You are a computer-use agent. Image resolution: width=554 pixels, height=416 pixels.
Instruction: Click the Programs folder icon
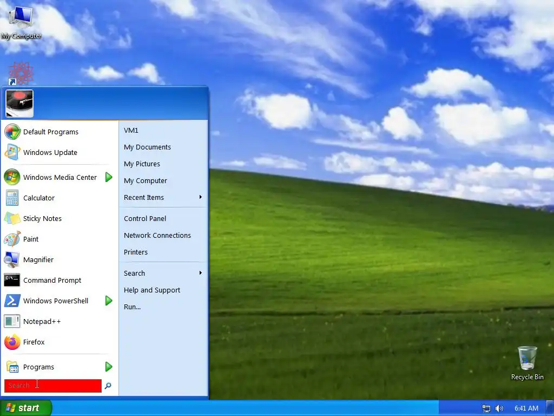[12, 367]
